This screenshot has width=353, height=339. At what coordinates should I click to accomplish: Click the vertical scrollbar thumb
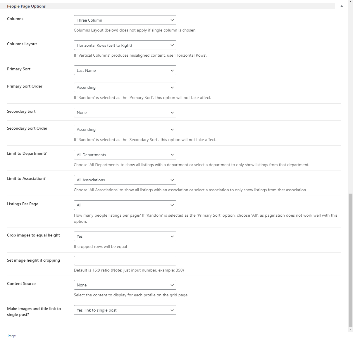[350, 260]
